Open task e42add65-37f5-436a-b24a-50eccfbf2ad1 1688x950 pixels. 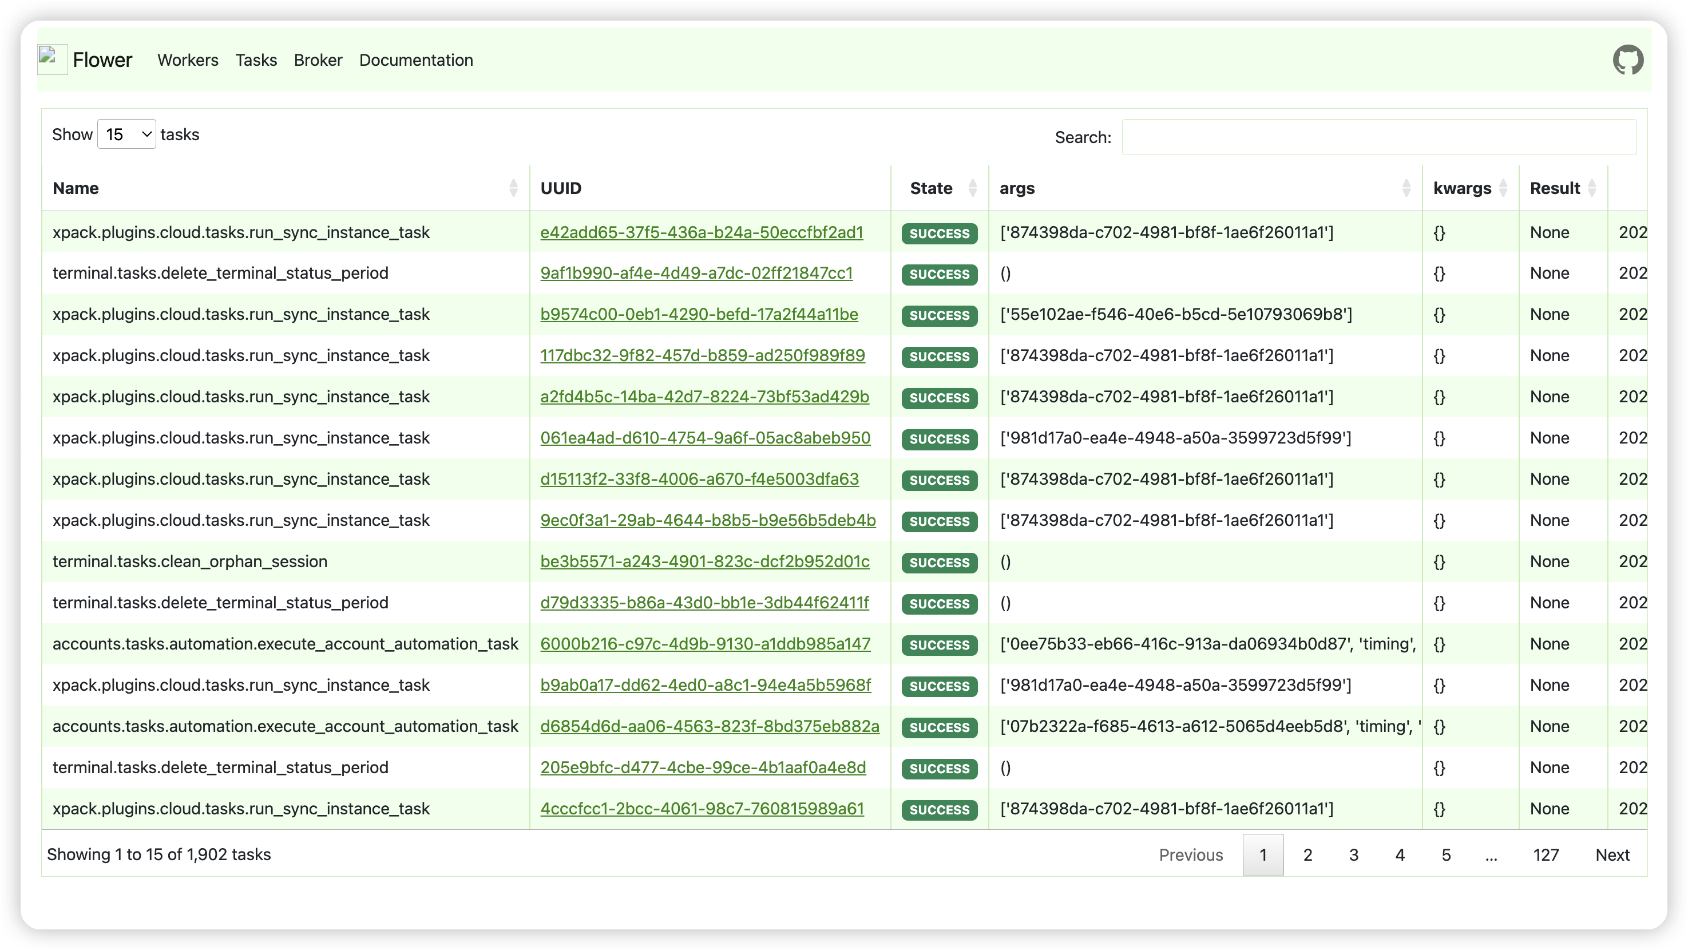(702, 232)
